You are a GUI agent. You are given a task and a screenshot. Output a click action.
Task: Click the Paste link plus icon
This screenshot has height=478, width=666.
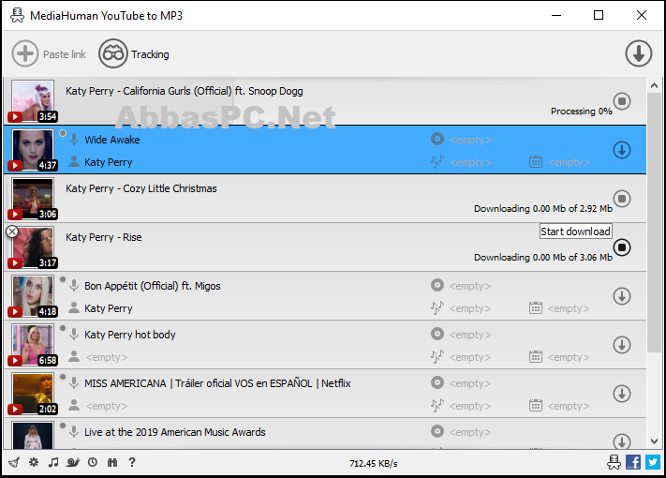25,53
